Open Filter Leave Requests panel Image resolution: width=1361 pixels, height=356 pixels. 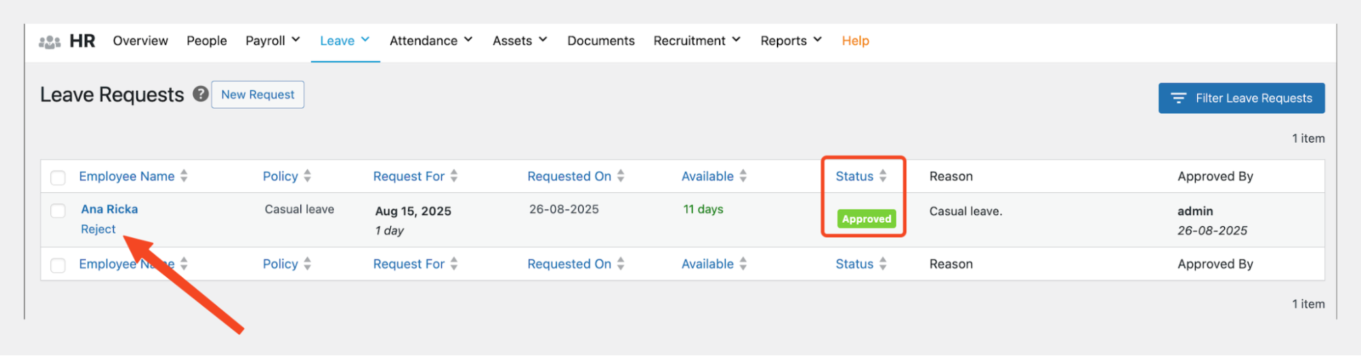[1241, 98]
